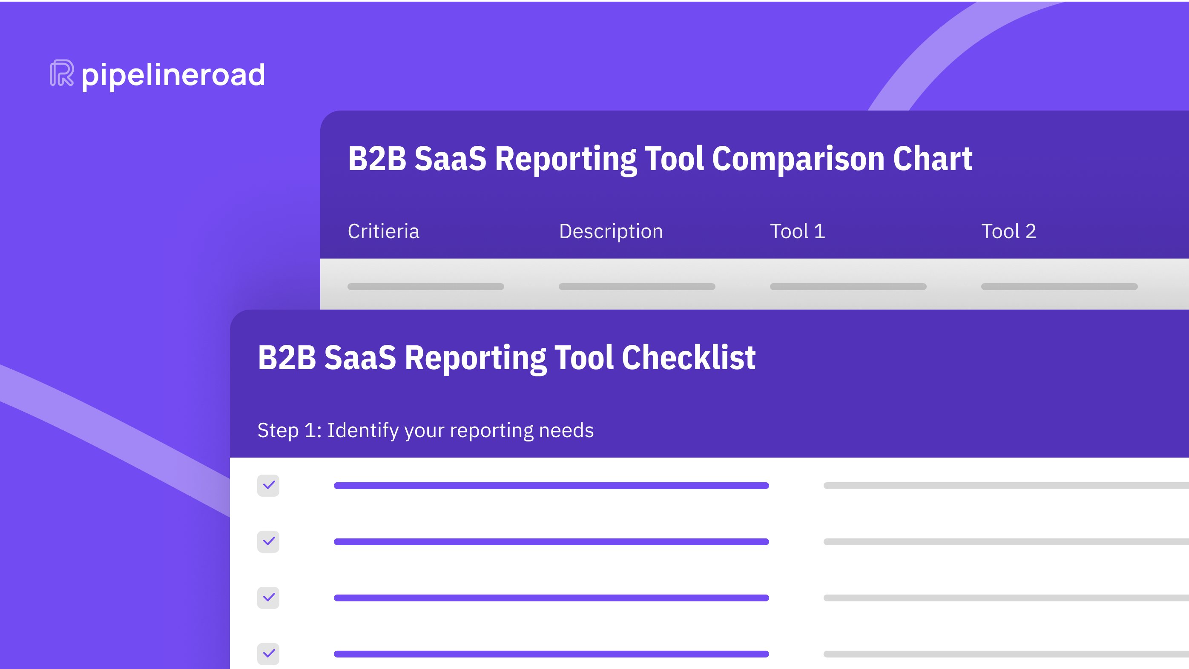Click gray placeholder bar under Critieria
This screenshot has width=1189, height=669.
tap(425, 286)
